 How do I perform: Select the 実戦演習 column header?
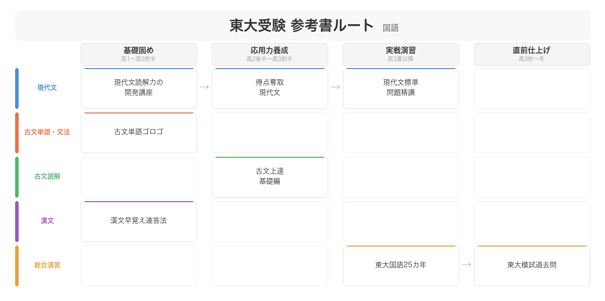click(401, 54)
